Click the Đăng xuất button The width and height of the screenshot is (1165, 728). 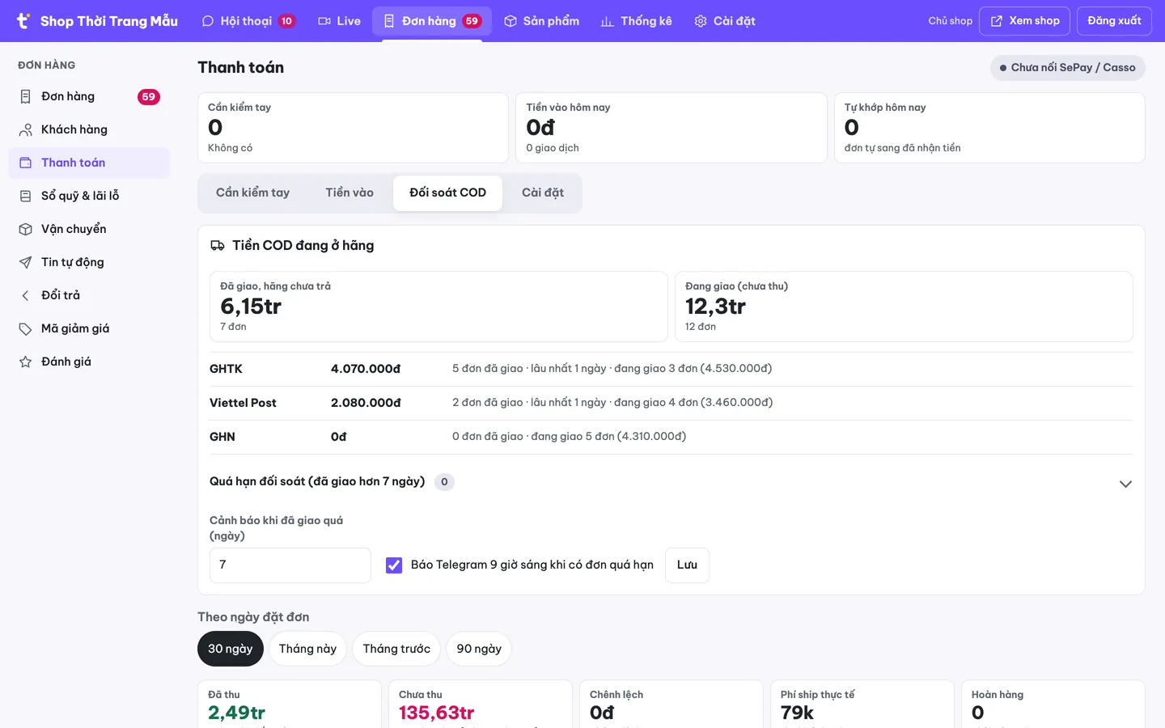click(x=1114, y=21)
